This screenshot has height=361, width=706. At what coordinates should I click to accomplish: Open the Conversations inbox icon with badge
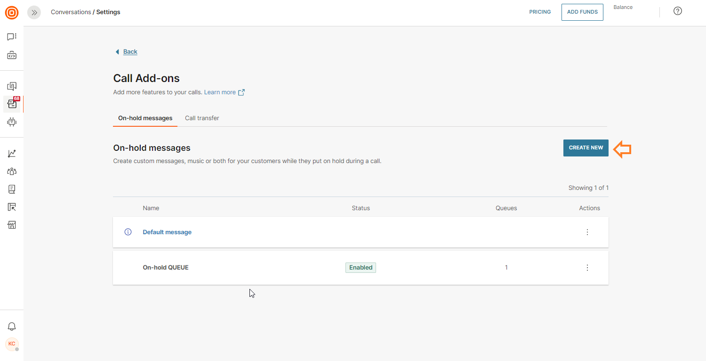point(12,104)
